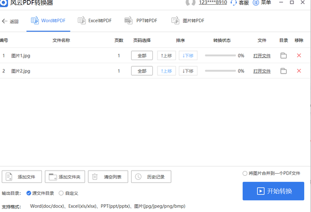Switch to 图片转PDF tab
Screen dimensions: 311x212
188,21
